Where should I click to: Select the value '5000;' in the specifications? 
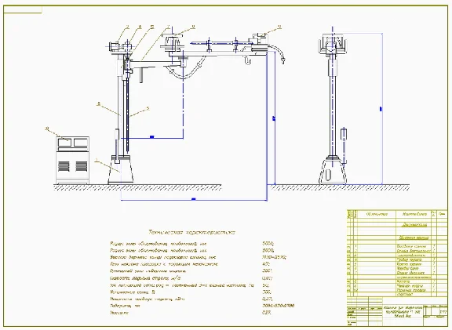tap(268, 244)
